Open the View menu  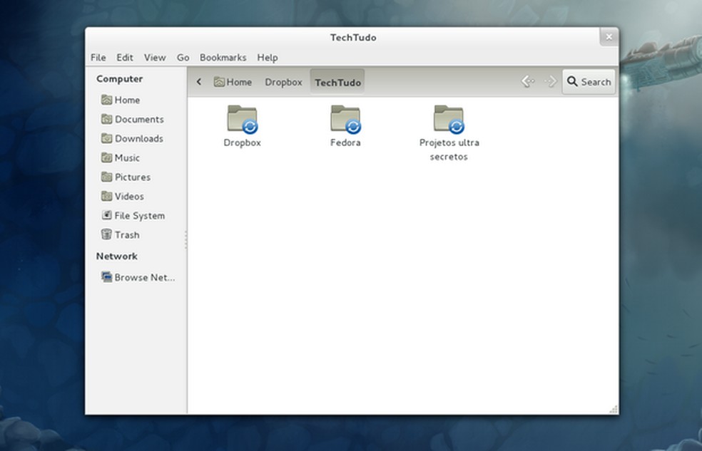click(155, 58)
